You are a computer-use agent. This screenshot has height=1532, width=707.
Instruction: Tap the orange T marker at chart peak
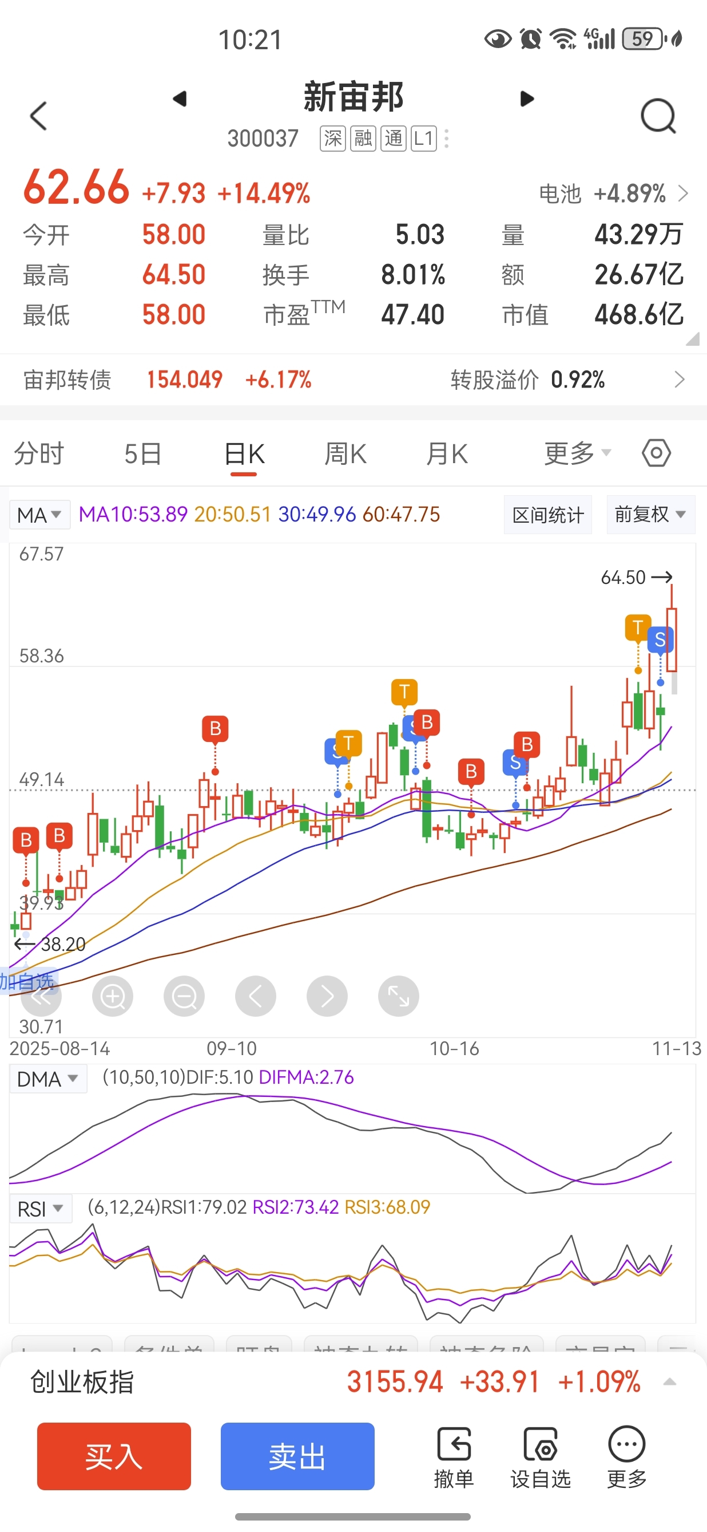tap(638, 627)
